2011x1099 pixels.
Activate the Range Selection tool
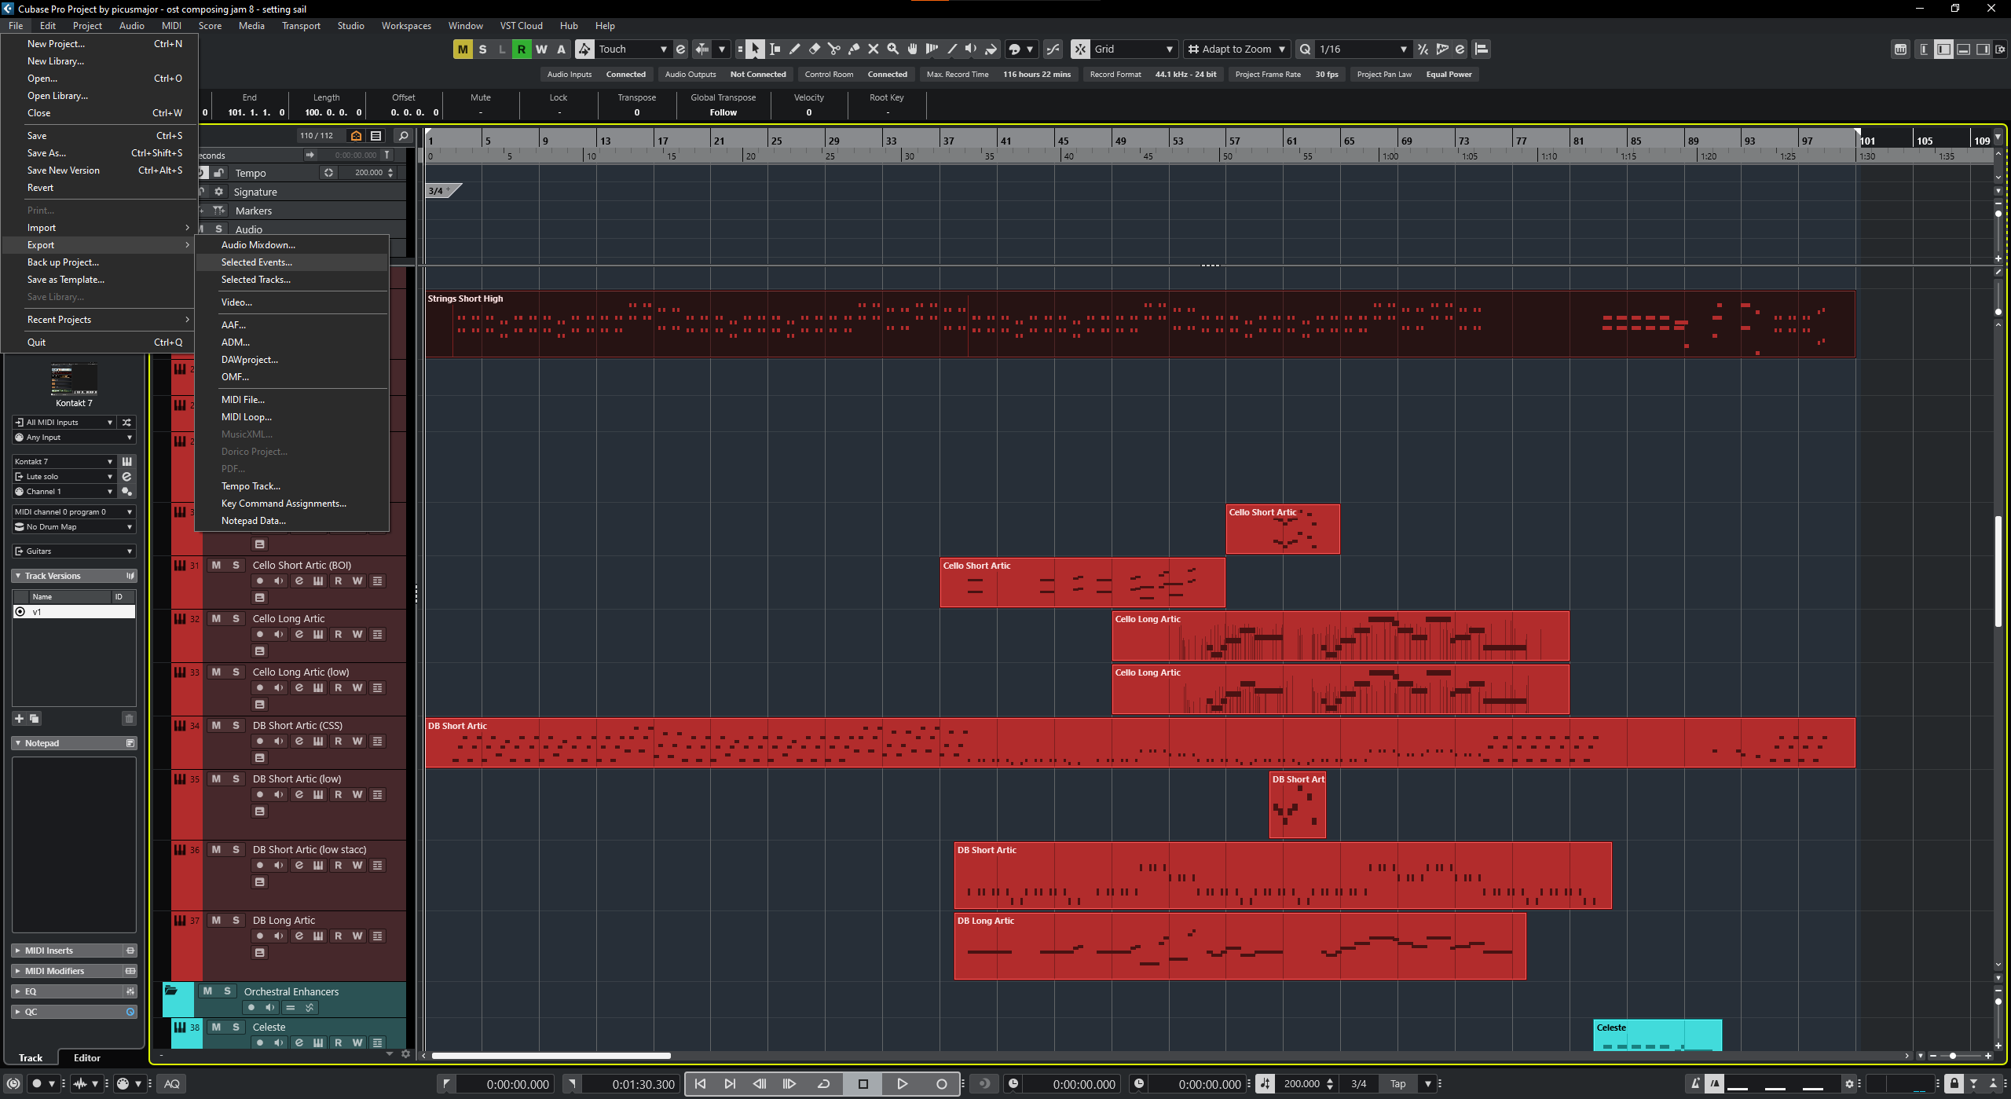775,49
